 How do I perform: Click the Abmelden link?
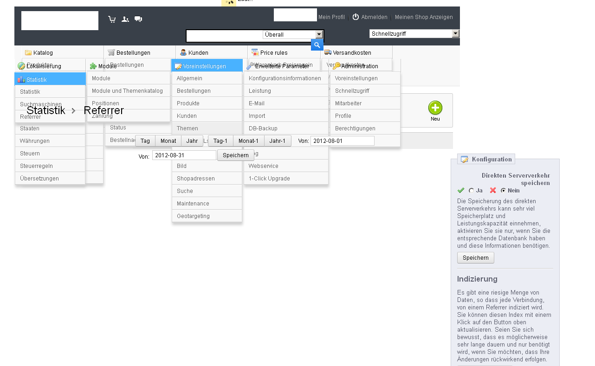click(x=374, y=17)
